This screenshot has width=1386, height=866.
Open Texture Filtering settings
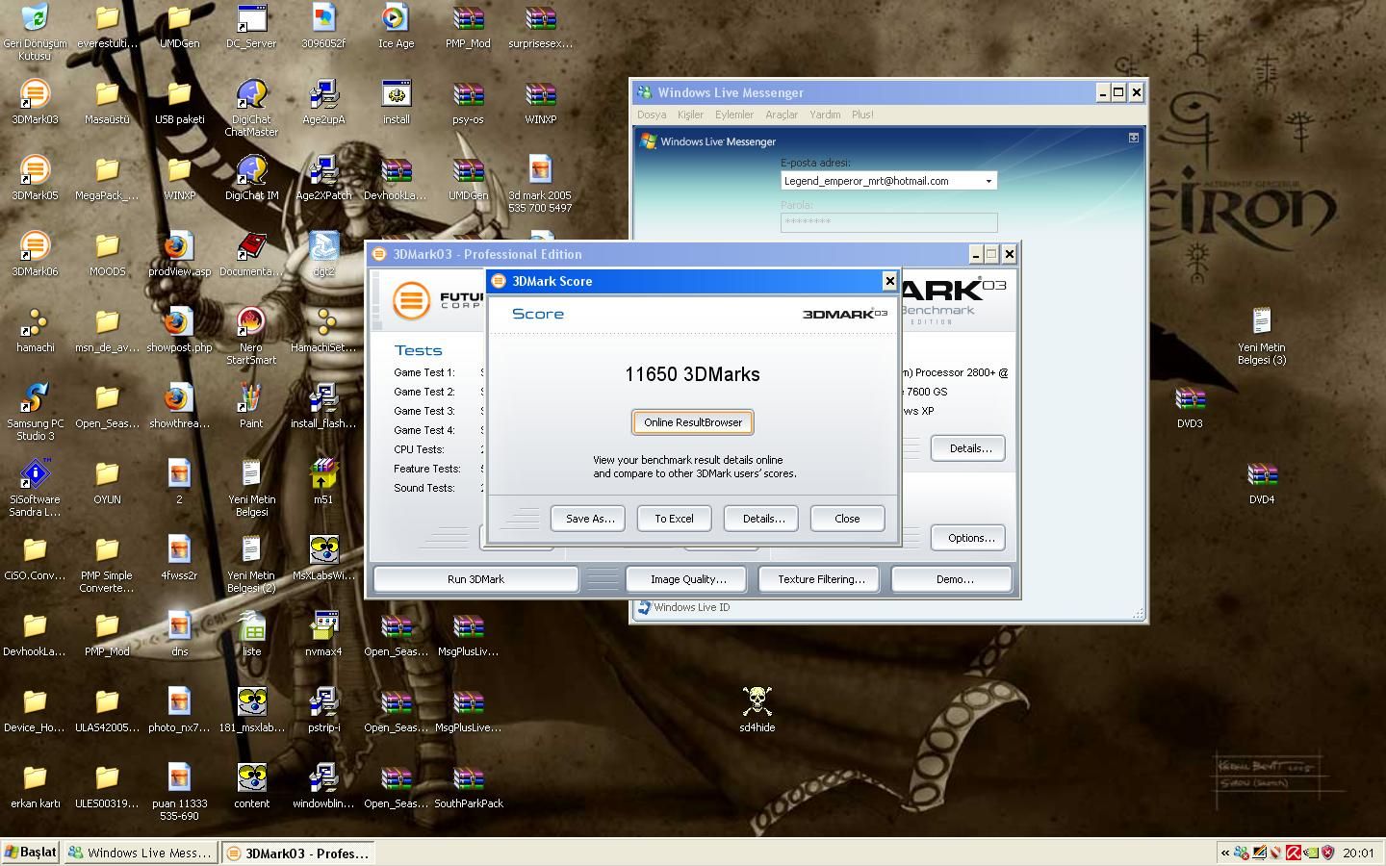[821, 579]
